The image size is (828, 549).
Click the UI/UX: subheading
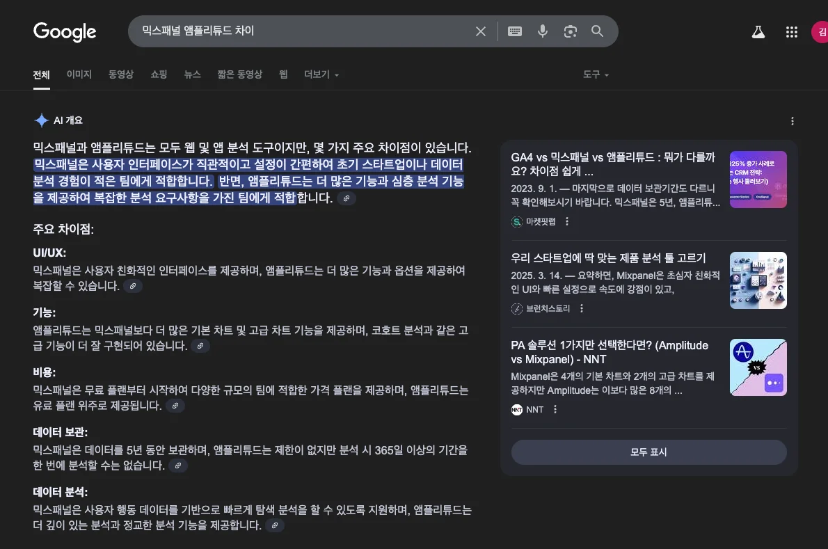pos(49,253)
